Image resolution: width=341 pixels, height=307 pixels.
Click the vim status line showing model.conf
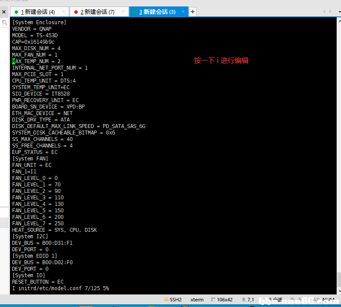(x=61, y=288)
